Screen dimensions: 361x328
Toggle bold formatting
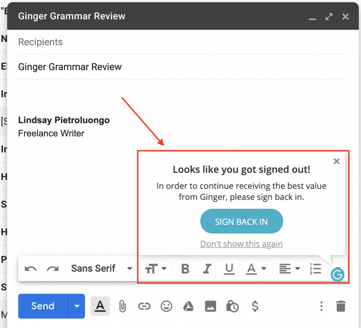coord(185,268)
